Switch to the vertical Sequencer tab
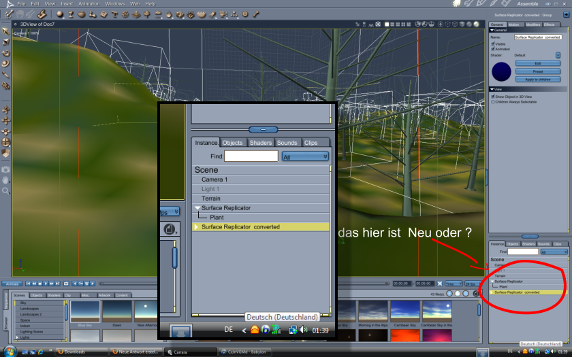The height and width of the screenshot is (357, 572). click(6, 300)
